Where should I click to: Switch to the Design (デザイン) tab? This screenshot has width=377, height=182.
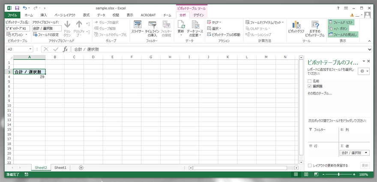click(199, 15)
